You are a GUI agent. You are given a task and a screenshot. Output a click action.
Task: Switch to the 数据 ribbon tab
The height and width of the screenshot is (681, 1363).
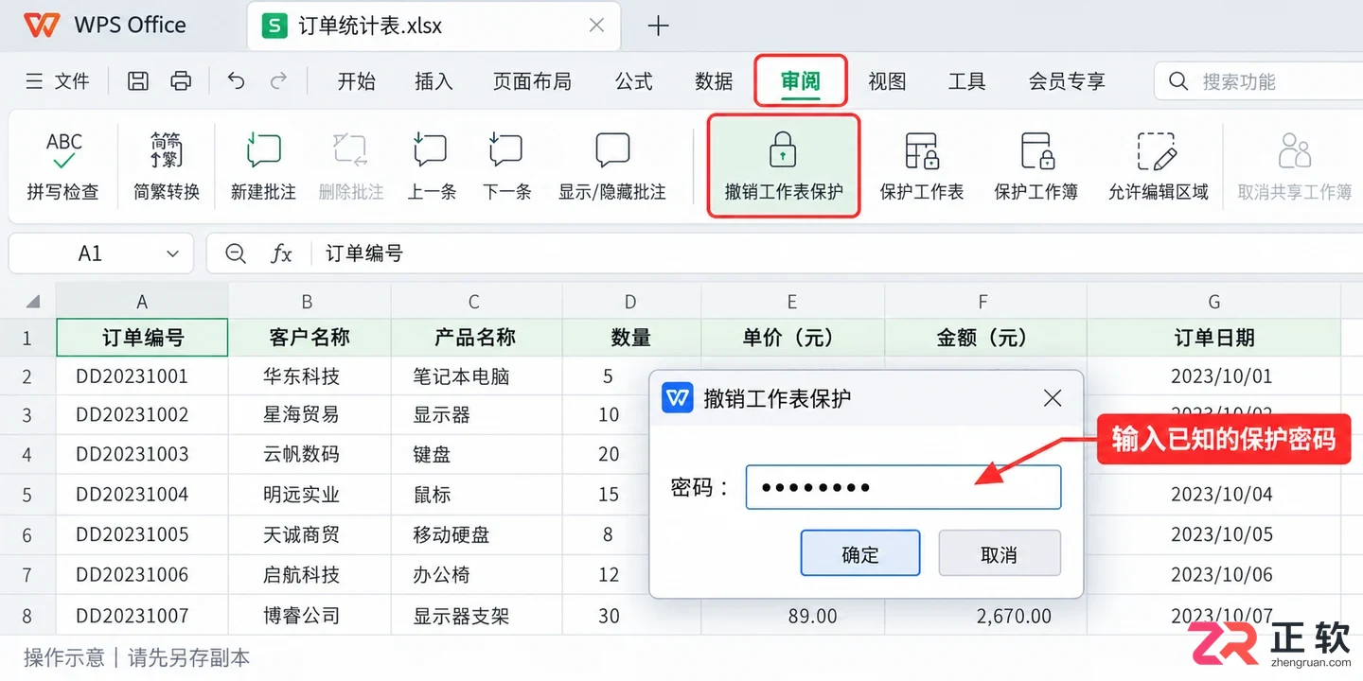(x=714, y=81)
